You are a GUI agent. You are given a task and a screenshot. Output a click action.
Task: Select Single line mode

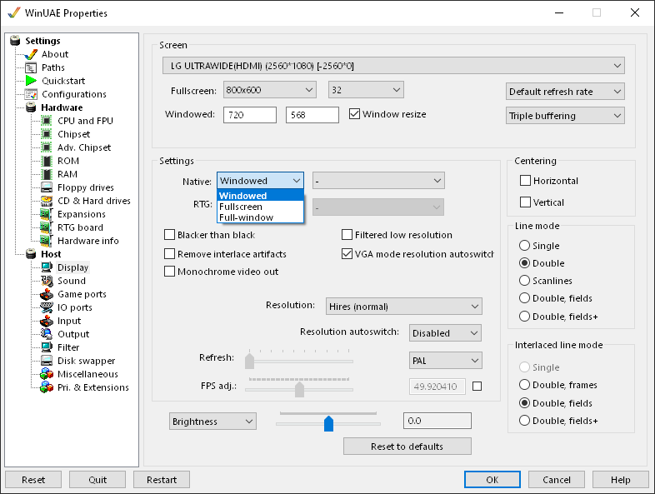pyautogui.click(x=524, y=245)
